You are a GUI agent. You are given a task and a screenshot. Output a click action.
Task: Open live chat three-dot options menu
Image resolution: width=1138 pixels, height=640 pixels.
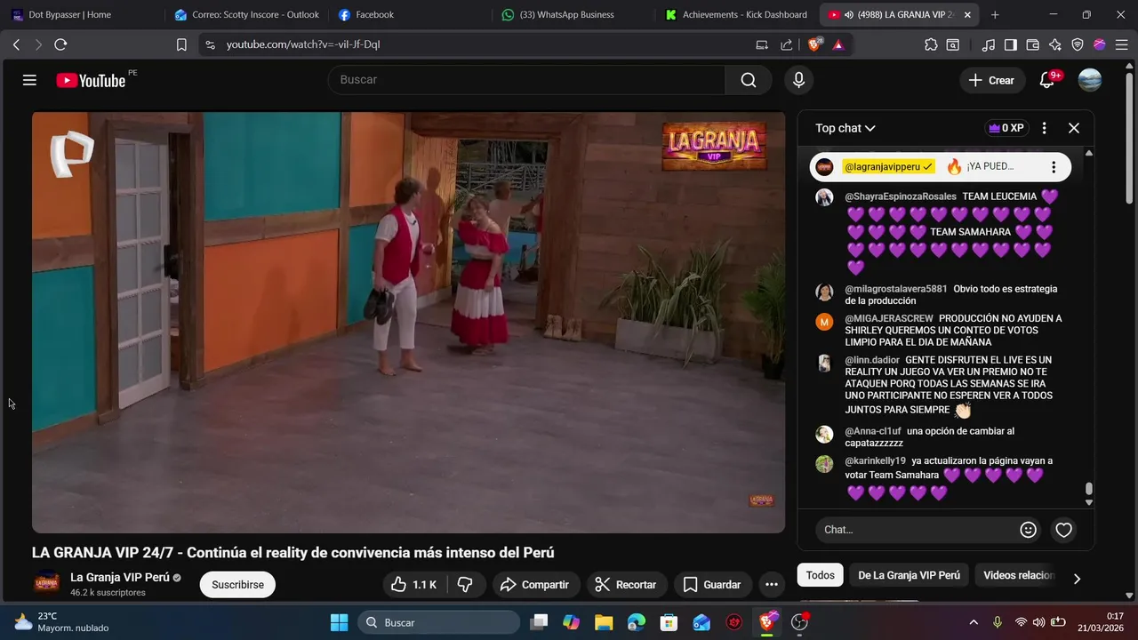pos(1045,128)
